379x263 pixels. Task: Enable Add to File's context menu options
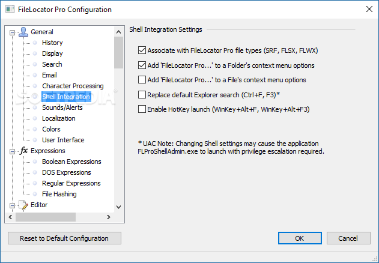click(142, 80)
